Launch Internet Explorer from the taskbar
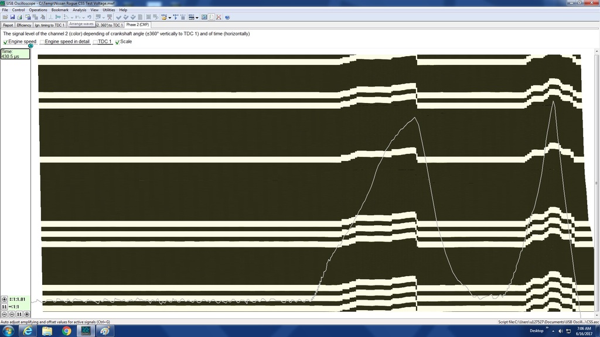This screenshot has width=600, height=337. 26,331
